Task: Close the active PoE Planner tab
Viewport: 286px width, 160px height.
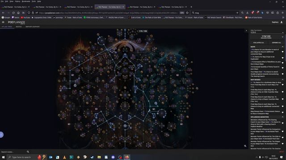Action: (123, 7)
